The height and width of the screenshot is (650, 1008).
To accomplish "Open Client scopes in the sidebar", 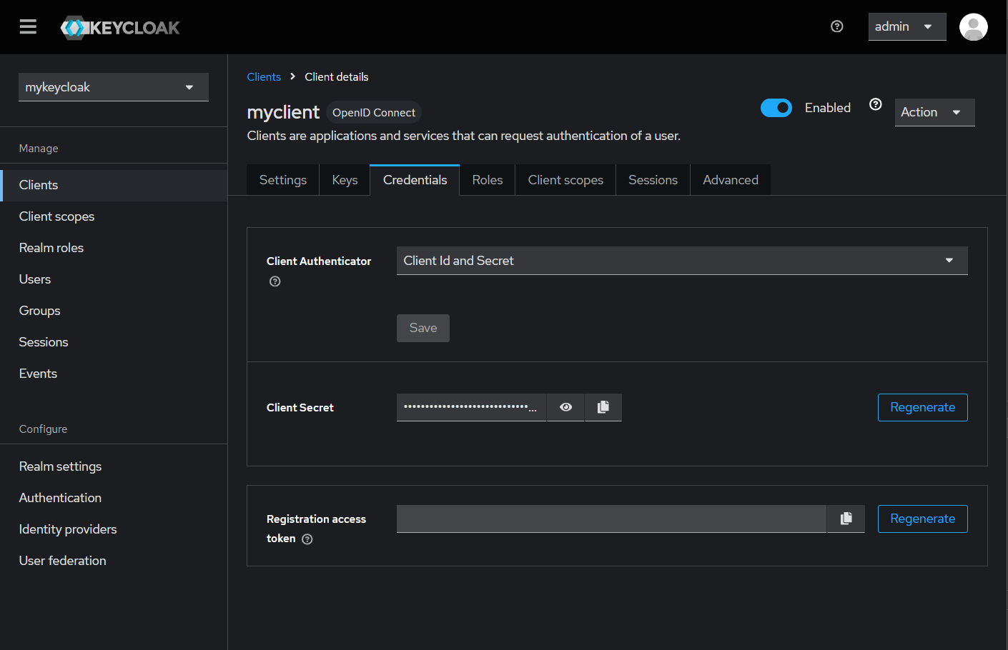I will [114, 216].
